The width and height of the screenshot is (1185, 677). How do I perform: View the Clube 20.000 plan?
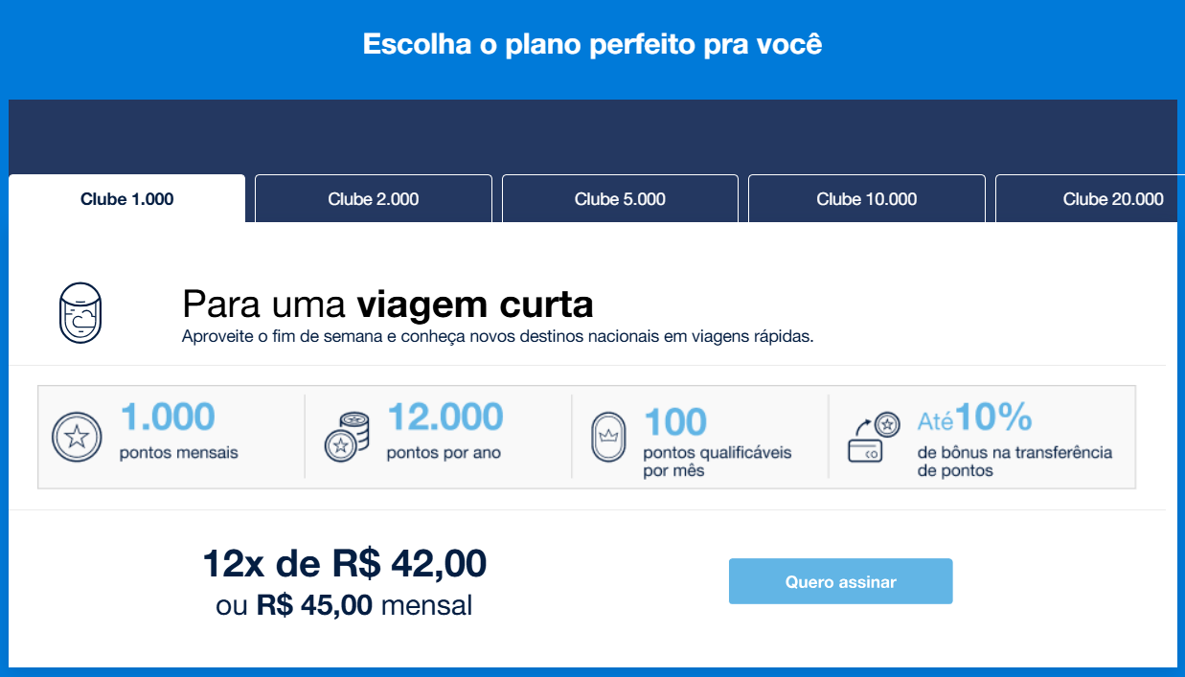[x=1111, y=198]
